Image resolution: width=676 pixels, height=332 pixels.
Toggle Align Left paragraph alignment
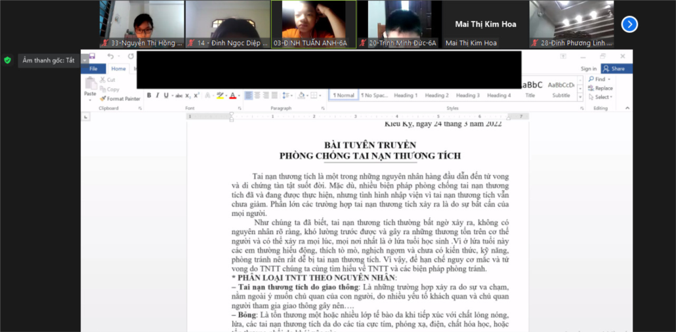point(249,95)
